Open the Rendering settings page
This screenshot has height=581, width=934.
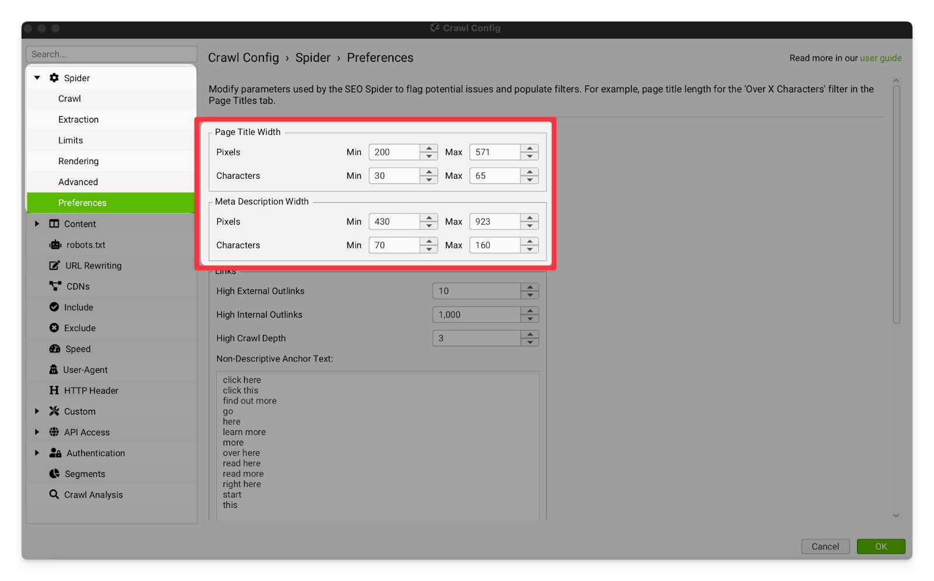click(78, 161)
